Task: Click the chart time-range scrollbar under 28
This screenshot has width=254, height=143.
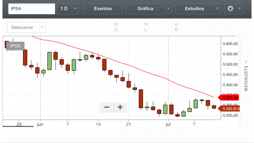Action: (18, 126)
